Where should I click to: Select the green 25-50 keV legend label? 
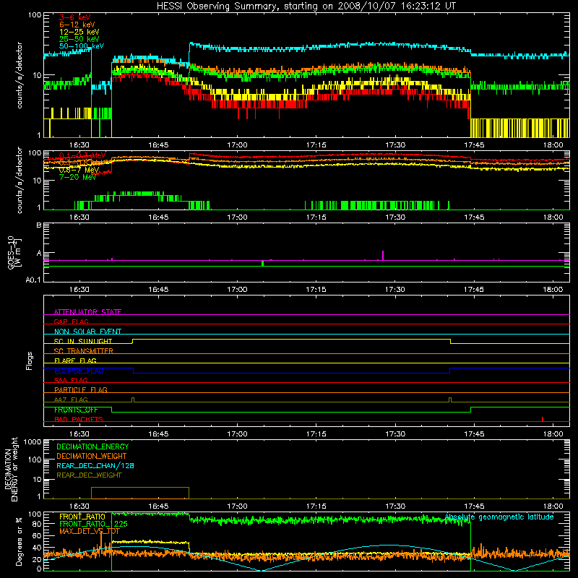(79, 39)
